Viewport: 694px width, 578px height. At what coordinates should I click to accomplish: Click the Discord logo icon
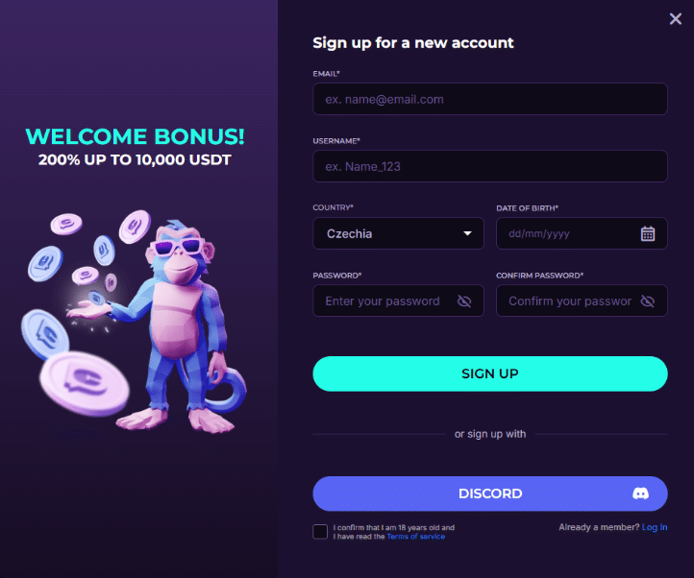(640, 494)
